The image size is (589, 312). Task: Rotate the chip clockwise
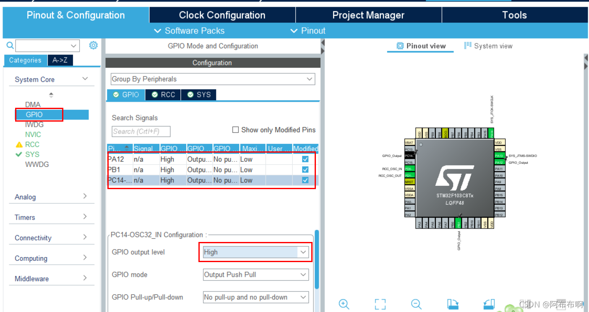click(453, 304)
